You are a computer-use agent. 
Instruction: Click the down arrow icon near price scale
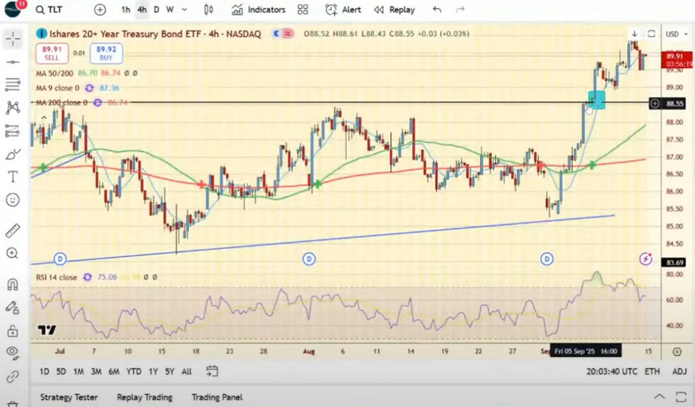[x=634, y=34]
